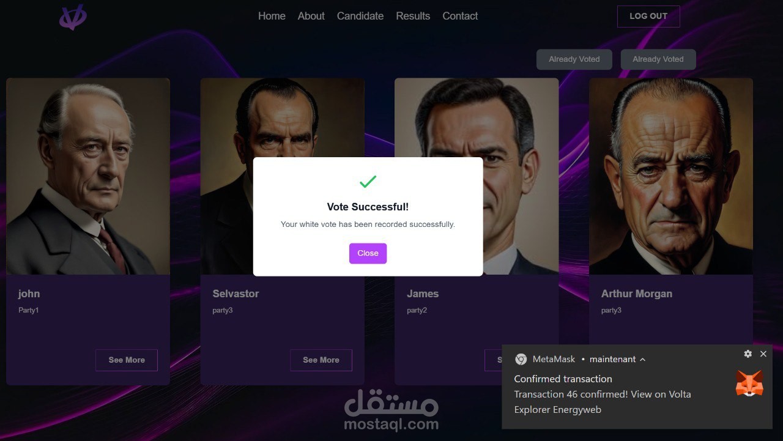
Task: Open notification settings via the gear icon
Action: tap(748, 354)
